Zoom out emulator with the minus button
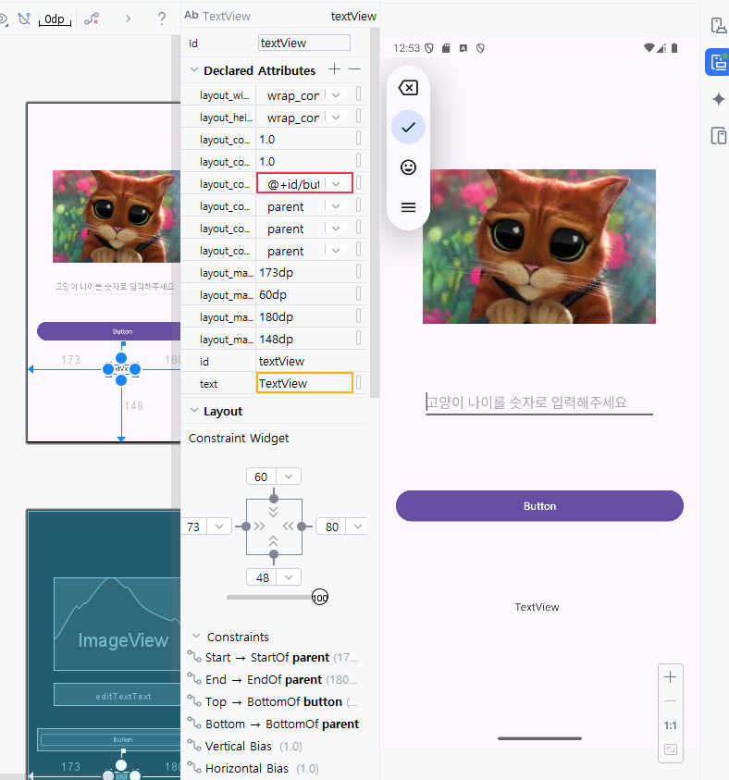729x780 pixels. coord(671,701)
